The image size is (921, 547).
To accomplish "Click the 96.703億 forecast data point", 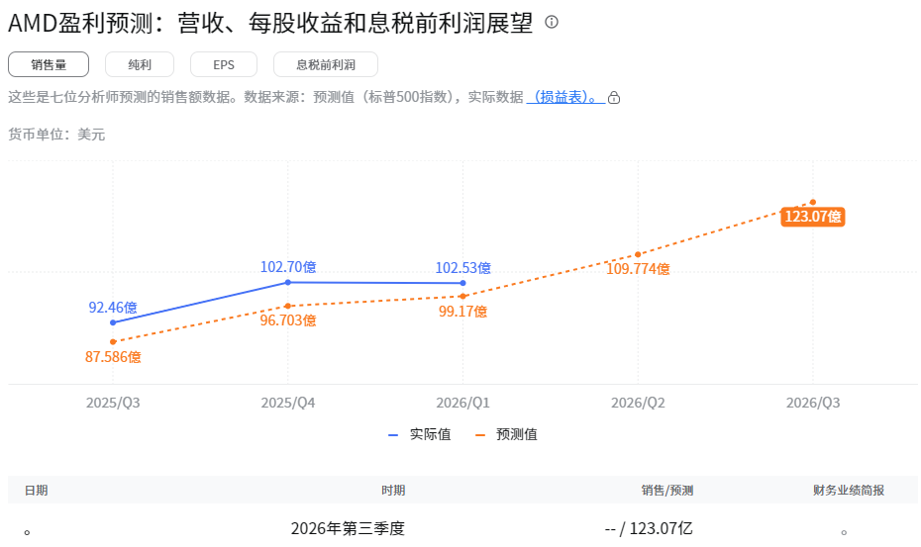I will pyautogui.click(x=288, y=306).
